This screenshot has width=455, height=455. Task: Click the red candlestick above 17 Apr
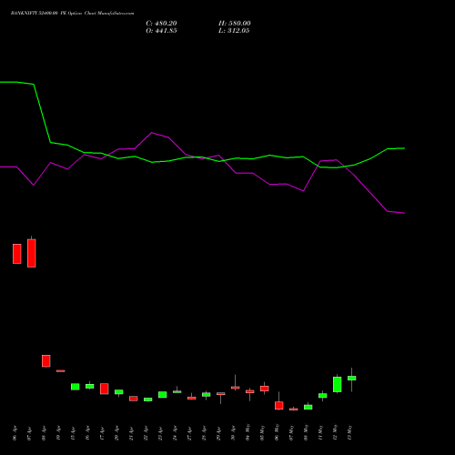[x=105, y=389]
